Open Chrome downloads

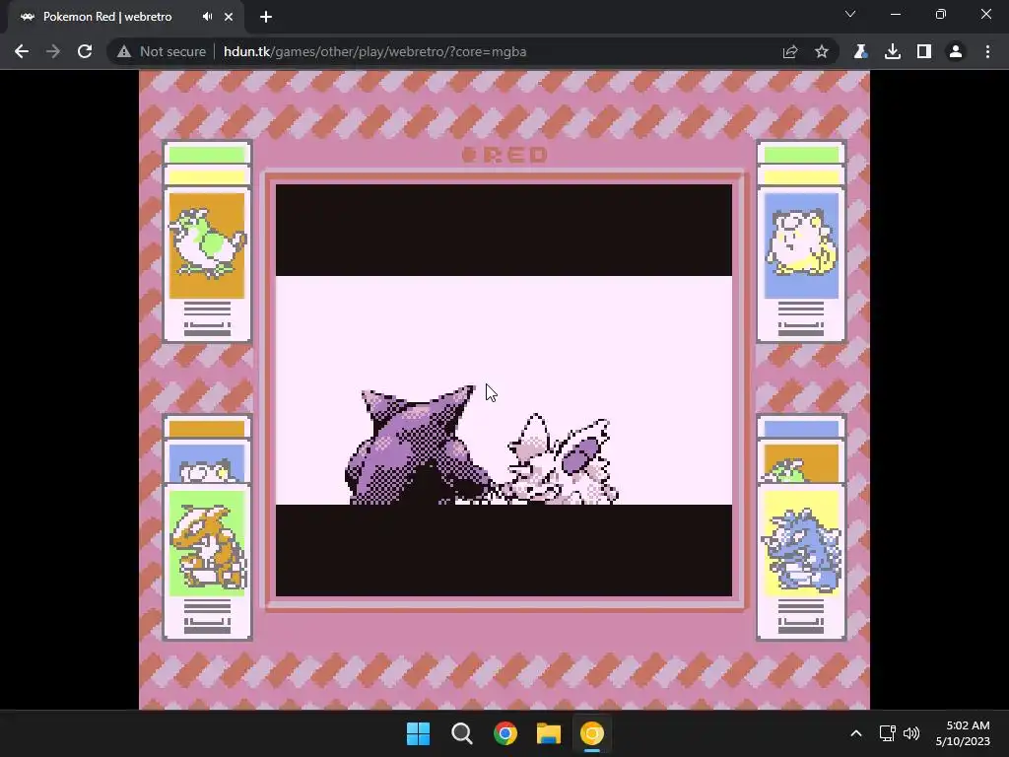tap(893, 51)
